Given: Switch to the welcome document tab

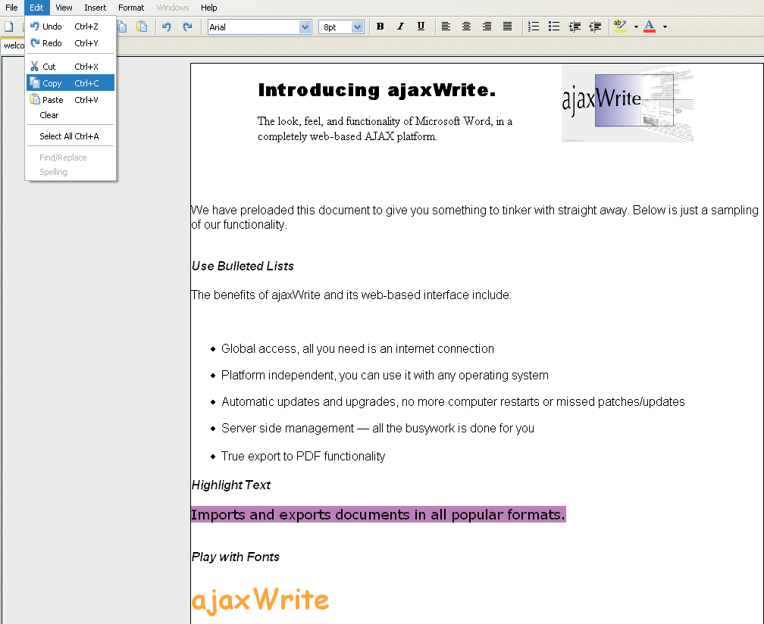Looking at the screenshot, I should [x=13, y=45].
